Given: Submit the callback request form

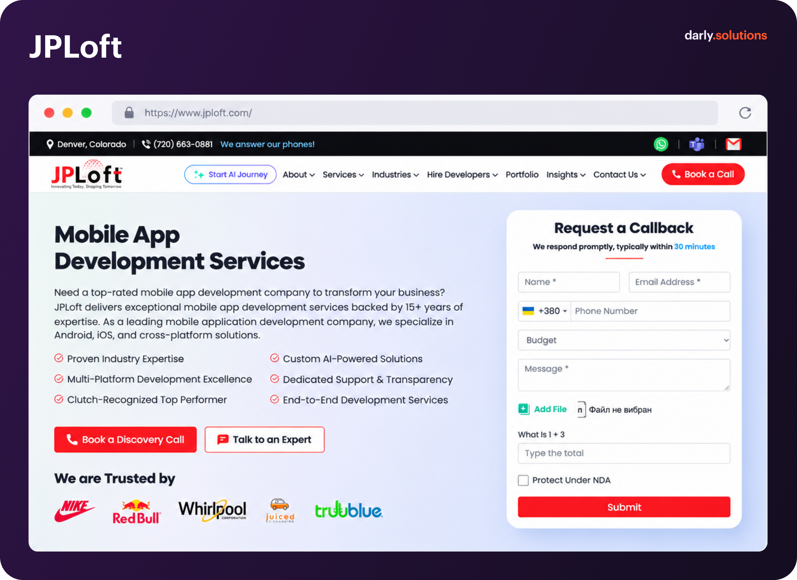Looking at the screenshot, I should pos(624,507).
